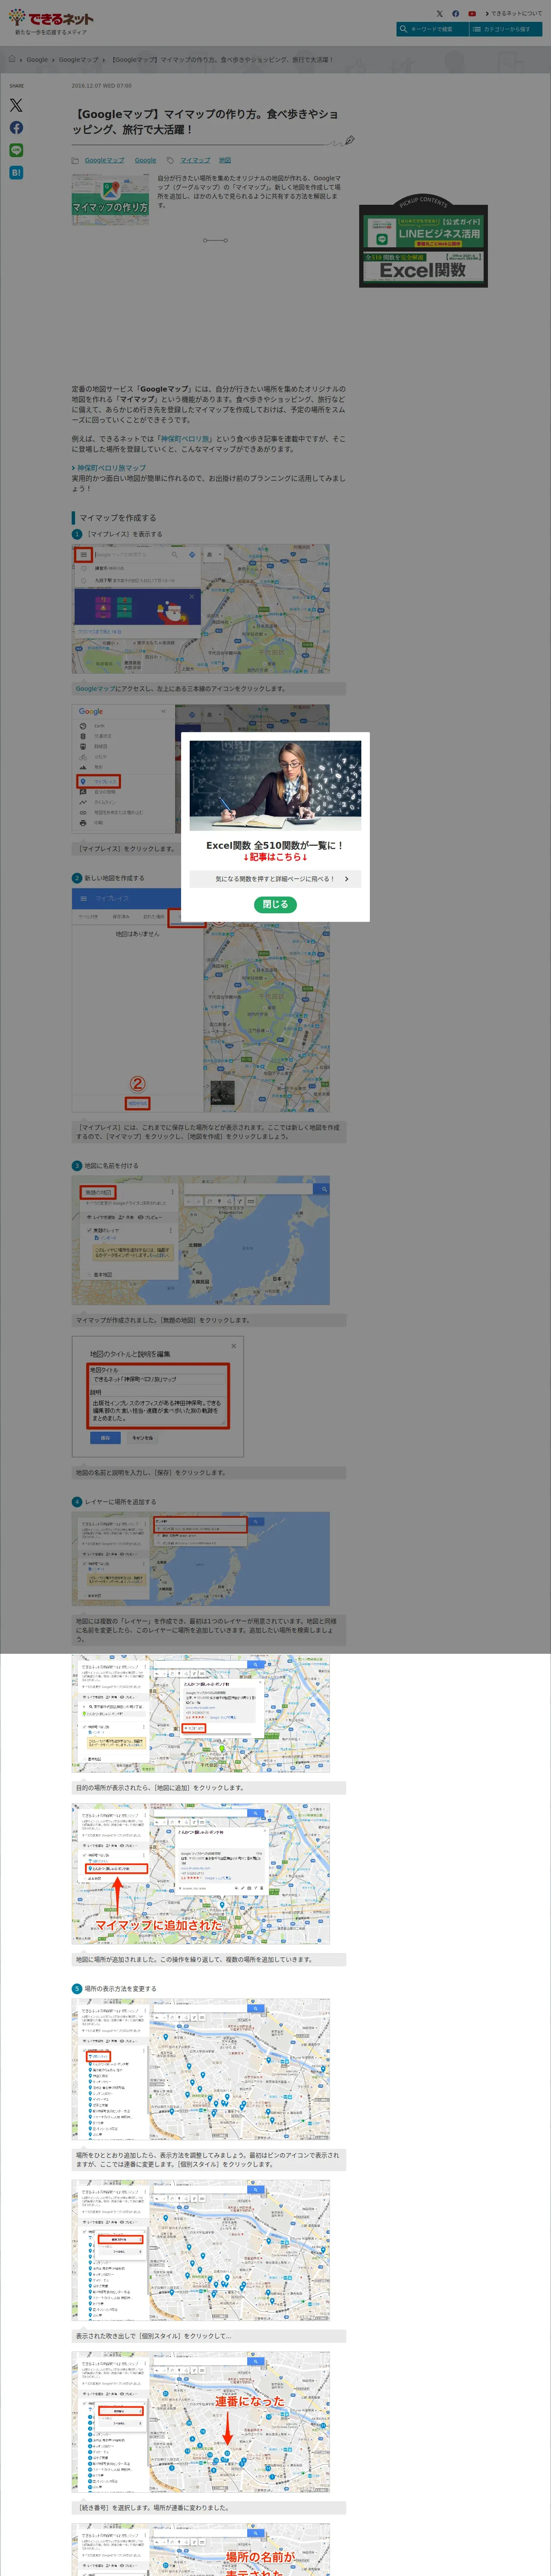Open the 気になる関数 detail page link
This screenshot has width=551, height=2576.
pos(275,879)
